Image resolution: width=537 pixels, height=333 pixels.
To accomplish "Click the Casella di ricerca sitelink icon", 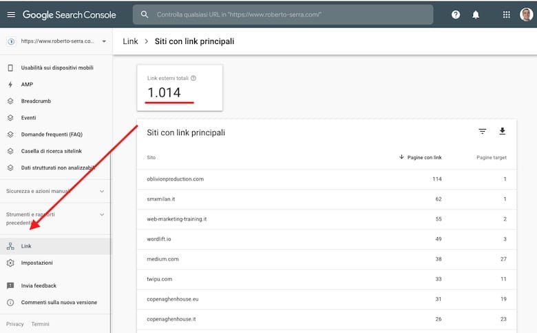I will tap(10, 151).
